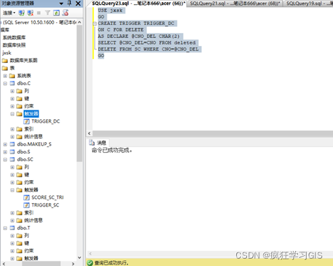The width and height of the screenshot is (333, 266).
Task: Collapse the 触发器 folder under dbo.SC
Action: [x=12, y=190]
